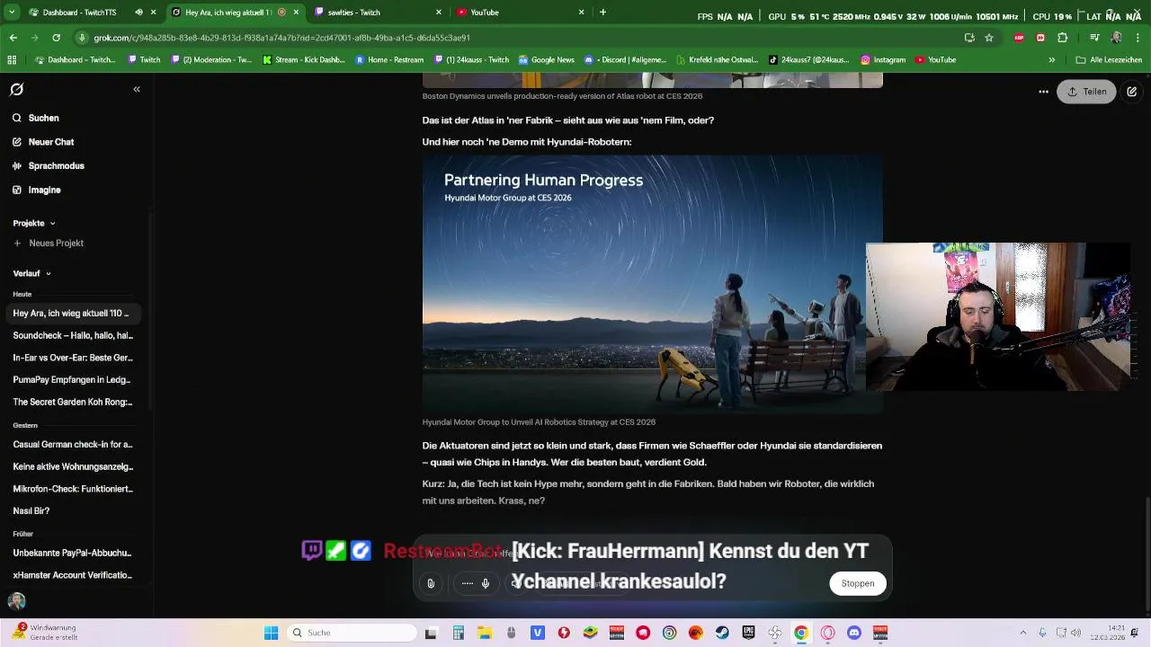Open user profile avatar in sidebar
This screenshot has width=1151, height=647.
coord(16,601)
